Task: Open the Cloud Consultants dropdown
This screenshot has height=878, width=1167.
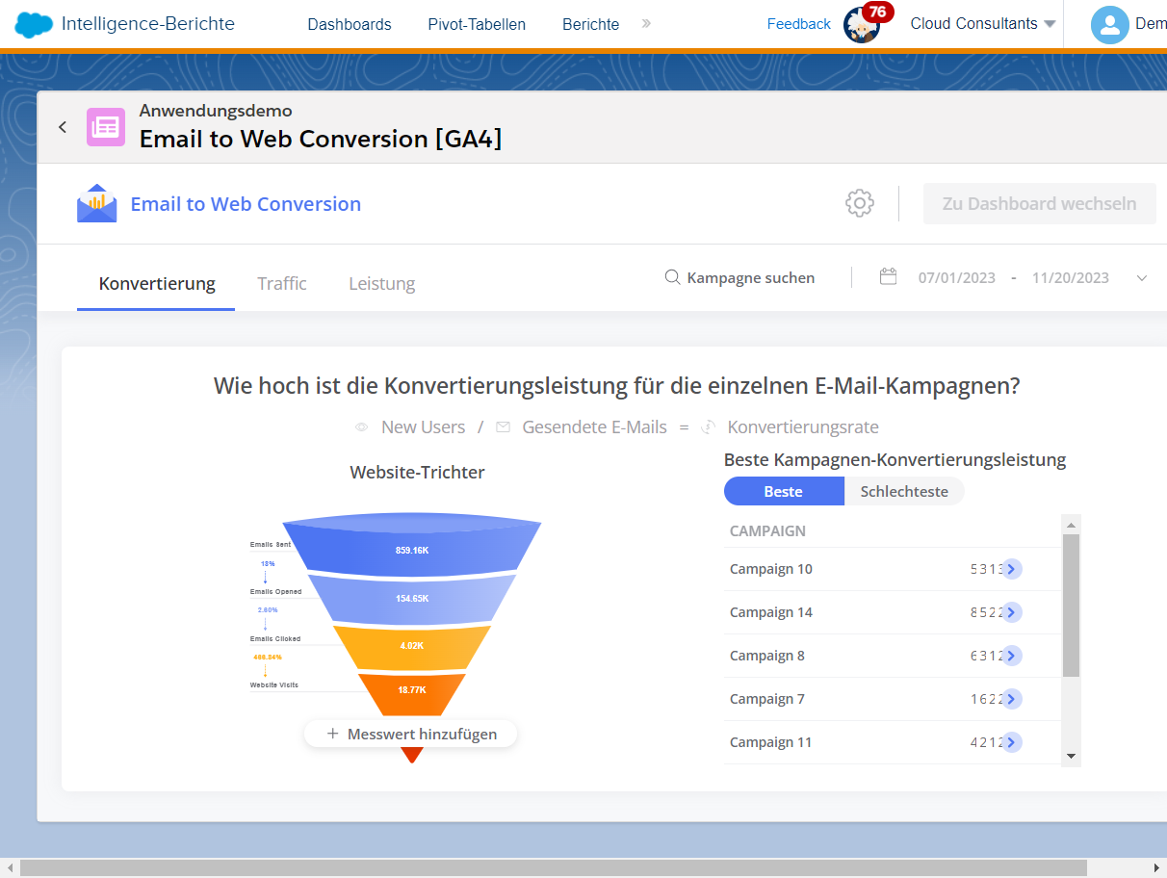Action: (x=981, y=23)
